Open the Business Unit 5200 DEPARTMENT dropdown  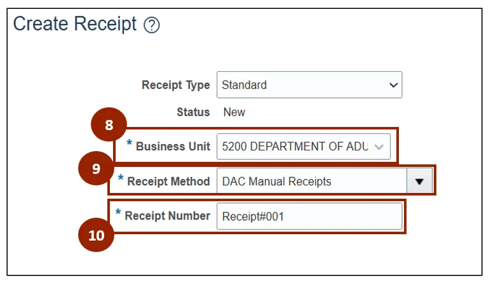[295, 147]
